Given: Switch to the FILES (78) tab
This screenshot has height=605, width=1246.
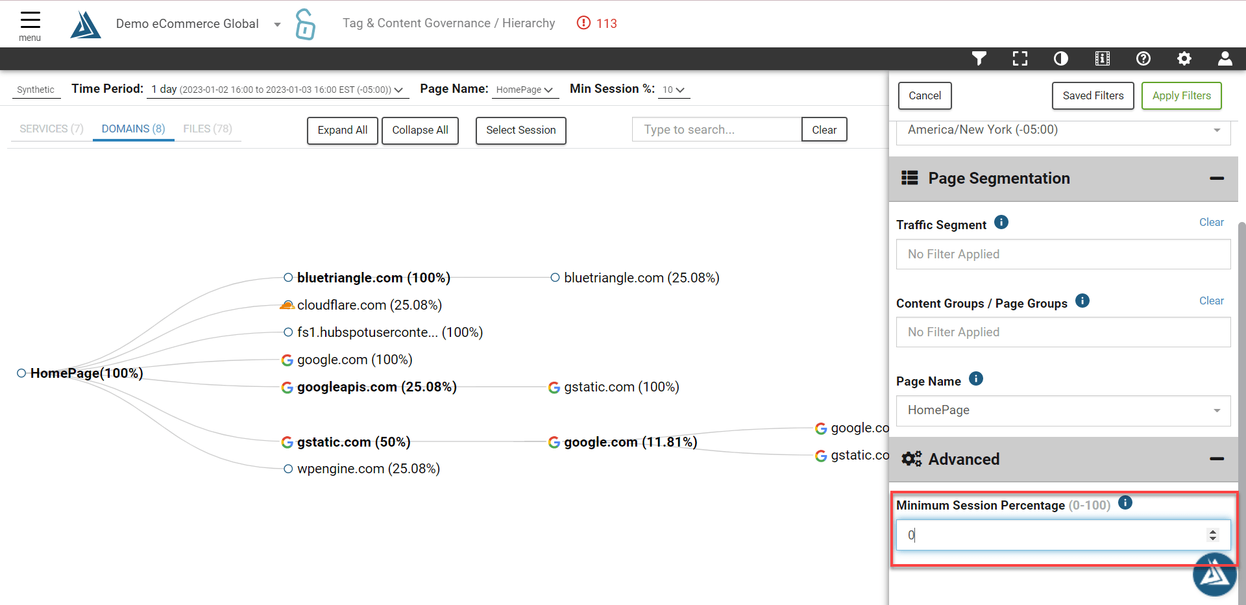Looking at the screenshot, I should [207, 129].
